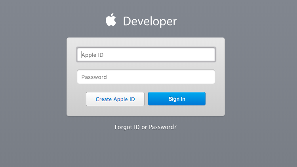The image size is (297, 167).
Task: Click the Developer title text
Action: click(x=150, y=21)
